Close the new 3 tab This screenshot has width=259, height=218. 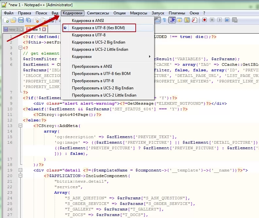[x=21, y=29]
